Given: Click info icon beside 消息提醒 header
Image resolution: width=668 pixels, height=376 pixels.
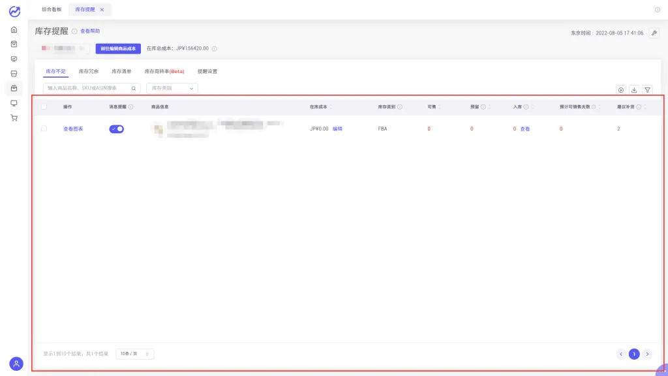Looking at the screenshot, I should (x=130, y=107).
